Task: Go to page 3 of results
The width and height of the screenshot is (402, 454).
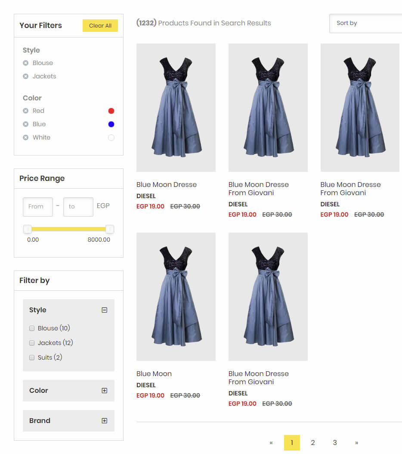Action: click(335, 442)
